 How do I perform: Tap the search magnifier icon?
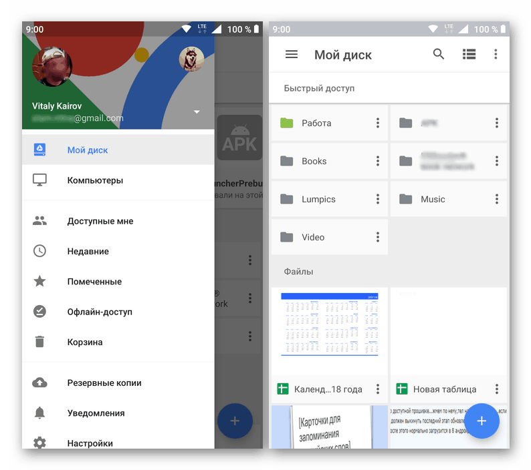(439, 54)
